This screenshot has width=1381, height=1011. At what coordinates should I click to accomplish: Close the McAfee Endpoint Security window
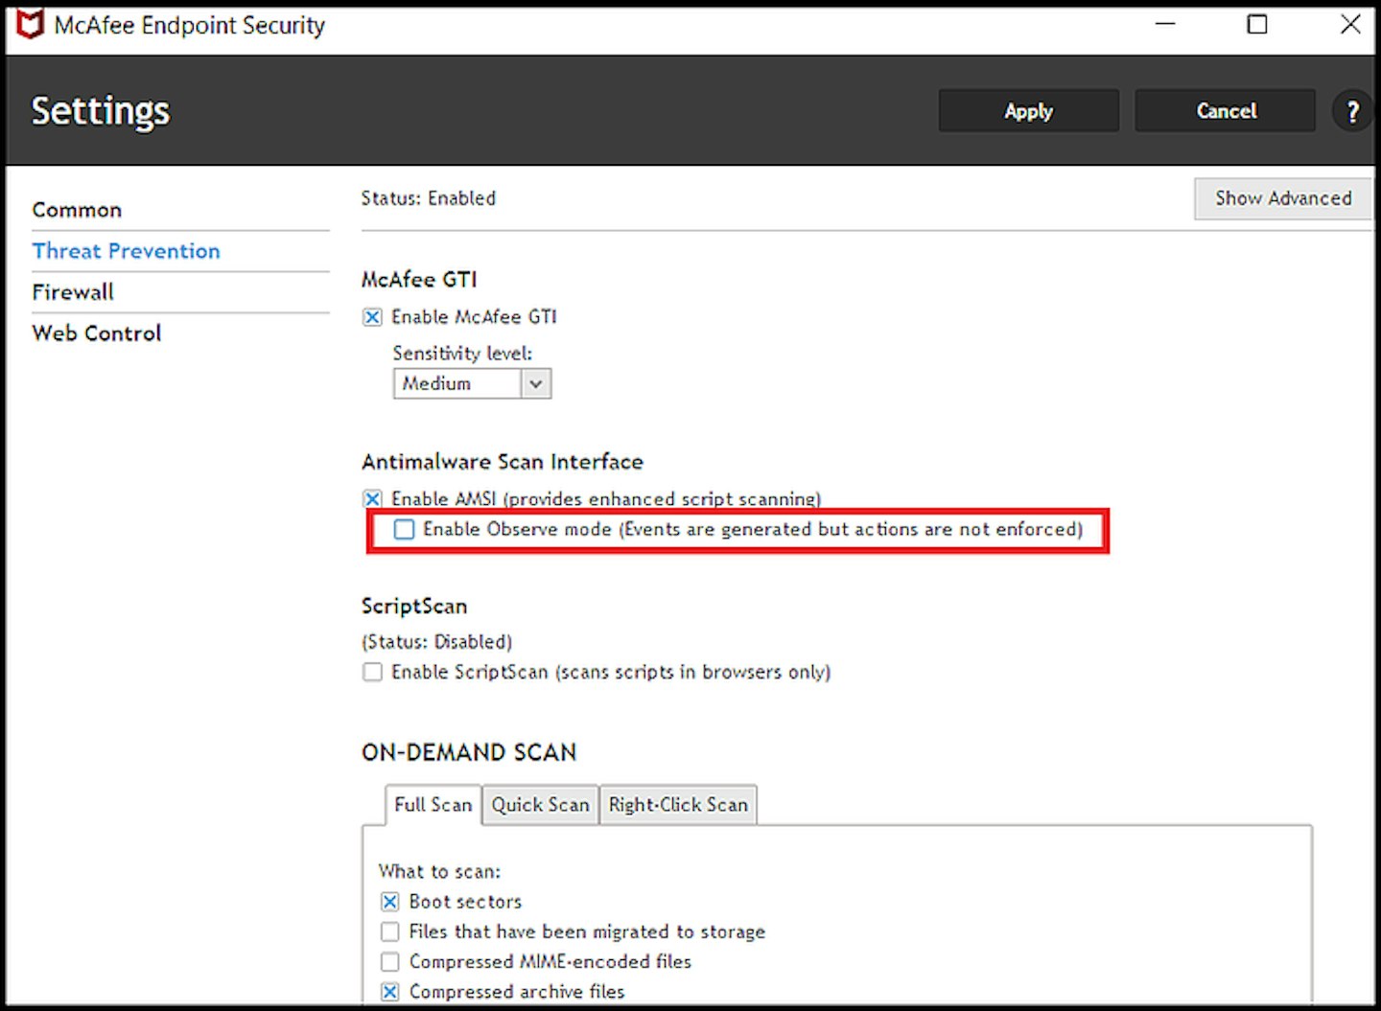[x=1350, y=24]
